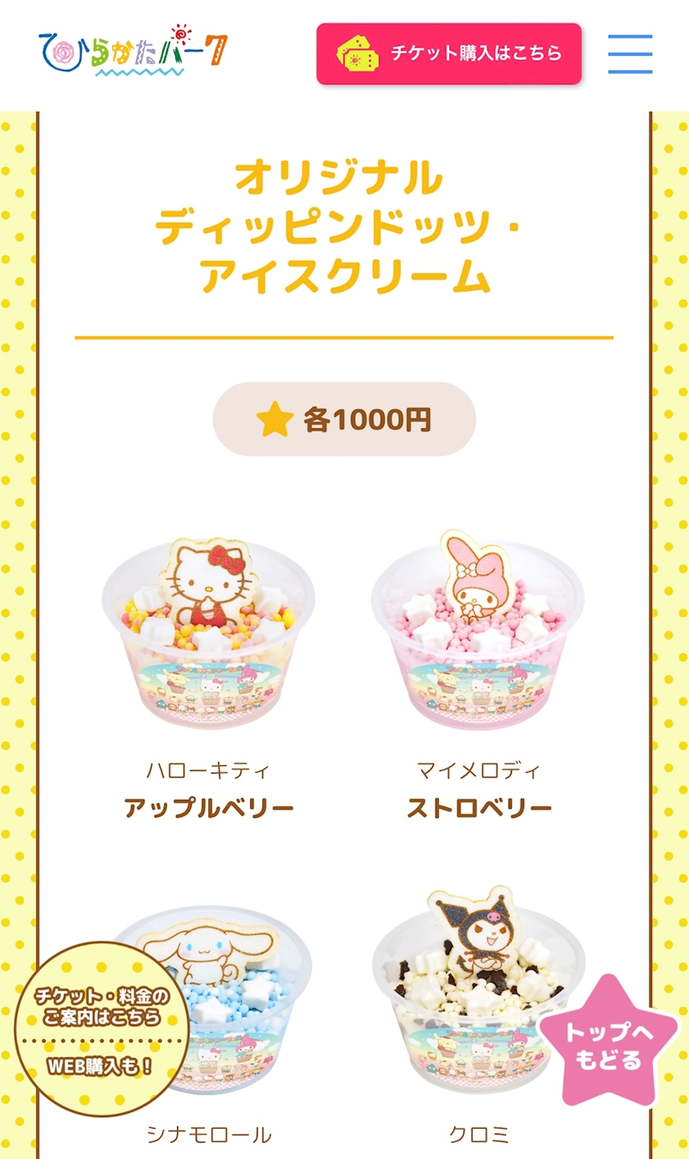
Task: Click the ストロベリー flavor label
Action: [479, 809]
